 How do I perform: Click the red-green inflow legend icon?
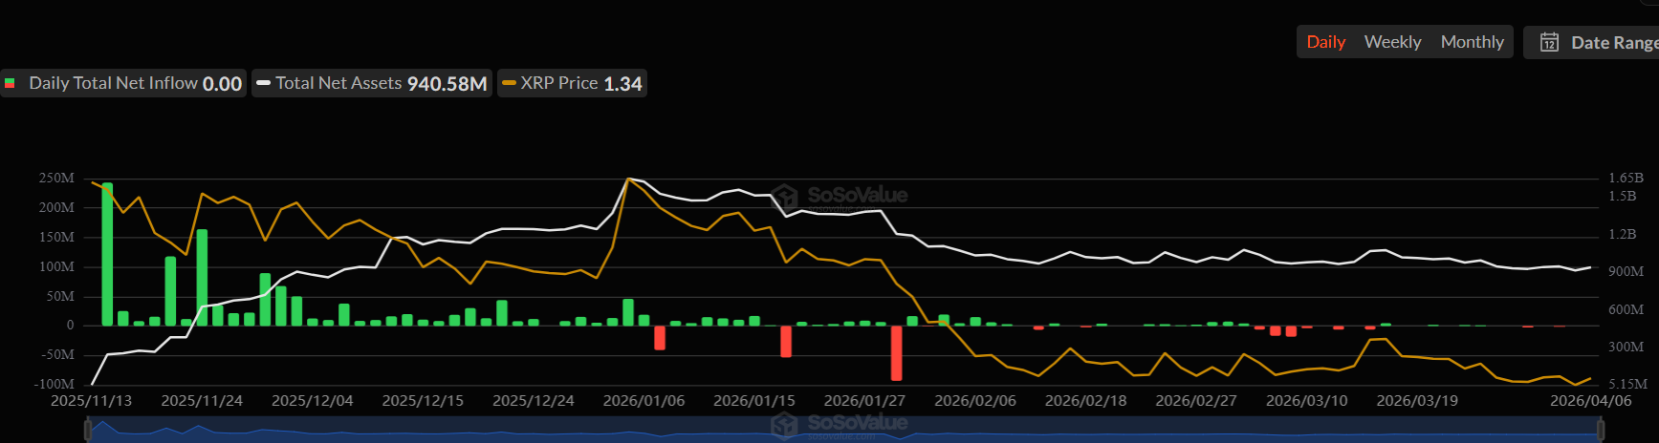point(10,83)
